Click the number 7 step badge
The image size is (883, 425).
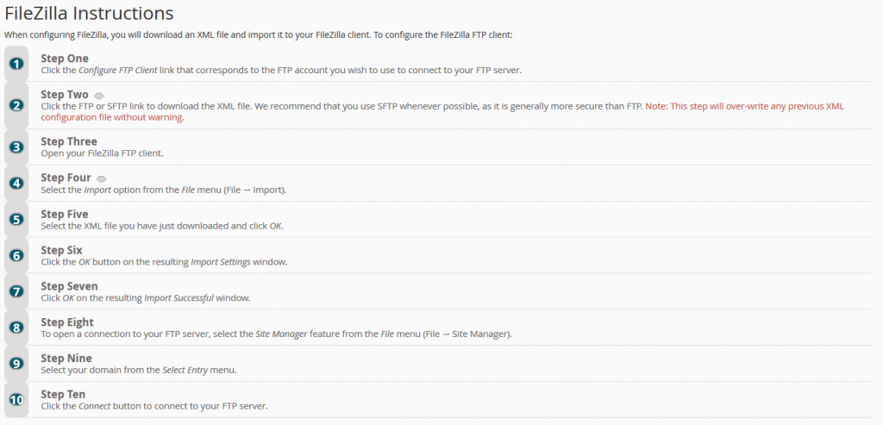coord(17,291)
